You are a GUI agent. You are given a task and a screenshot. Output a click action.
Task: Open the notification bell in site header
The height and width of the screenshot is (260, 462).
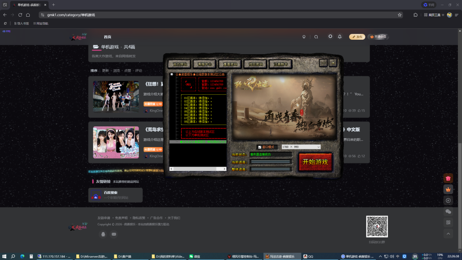coord(340,37)
